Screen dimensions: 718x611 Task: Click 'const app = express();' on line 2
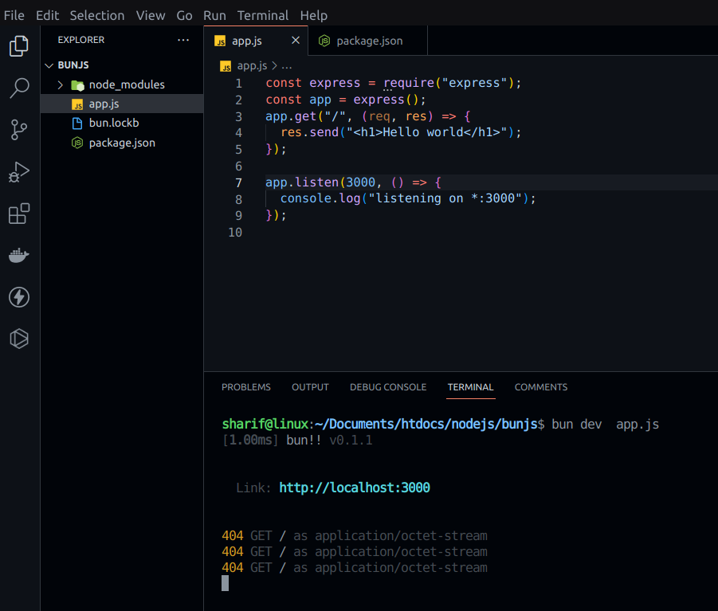click(x=346, y=100)
